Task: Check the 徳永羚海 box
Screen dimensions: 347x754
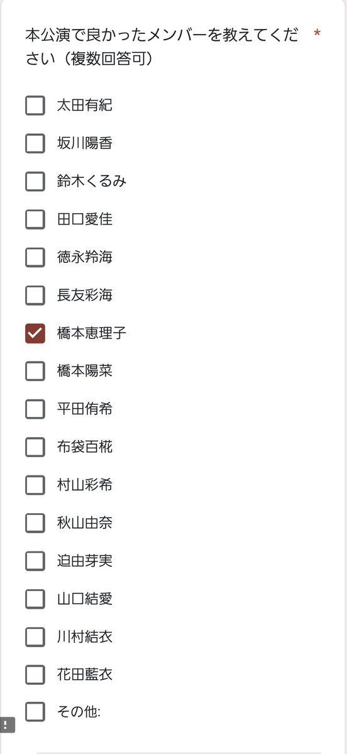Action: [x=35, y=257]
